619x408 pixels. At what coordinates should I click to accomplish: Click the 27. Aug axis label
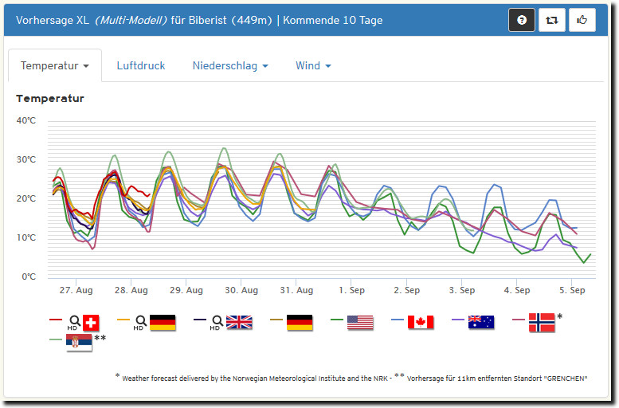(x=76, y=290)
